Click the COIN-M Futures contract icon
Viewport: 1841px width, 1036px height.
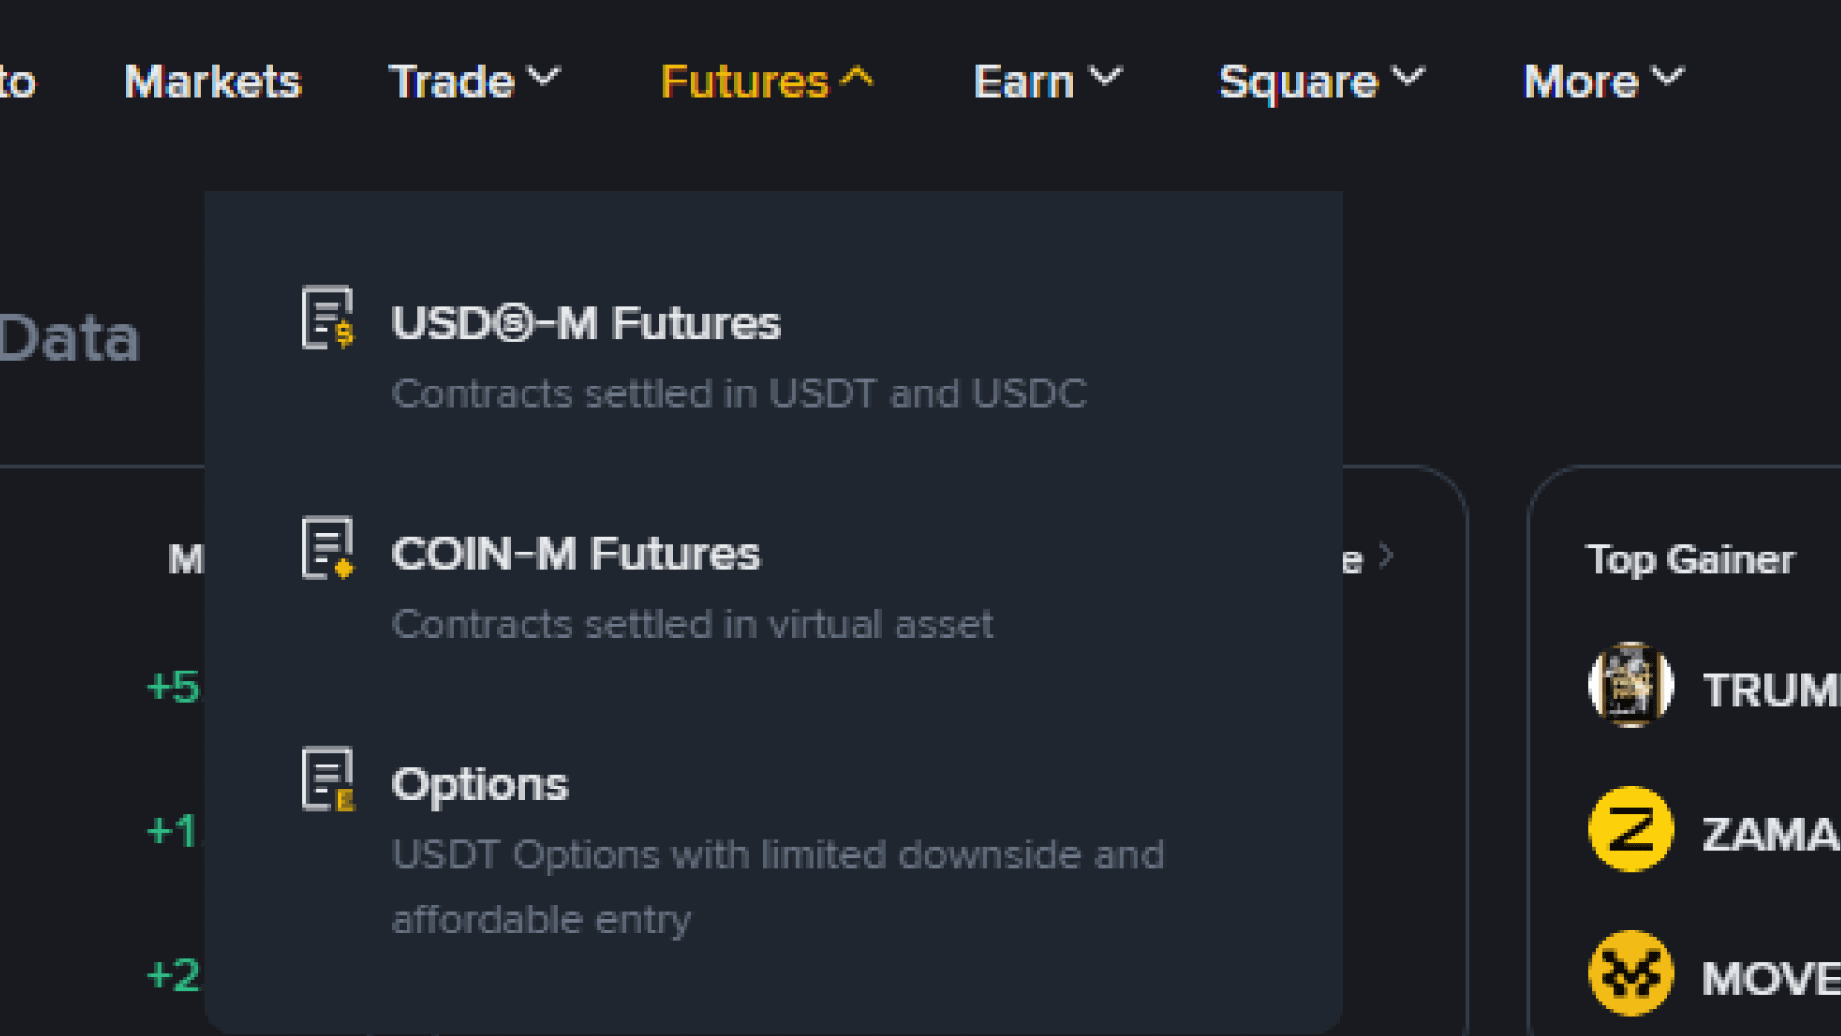tap(328, 548)
